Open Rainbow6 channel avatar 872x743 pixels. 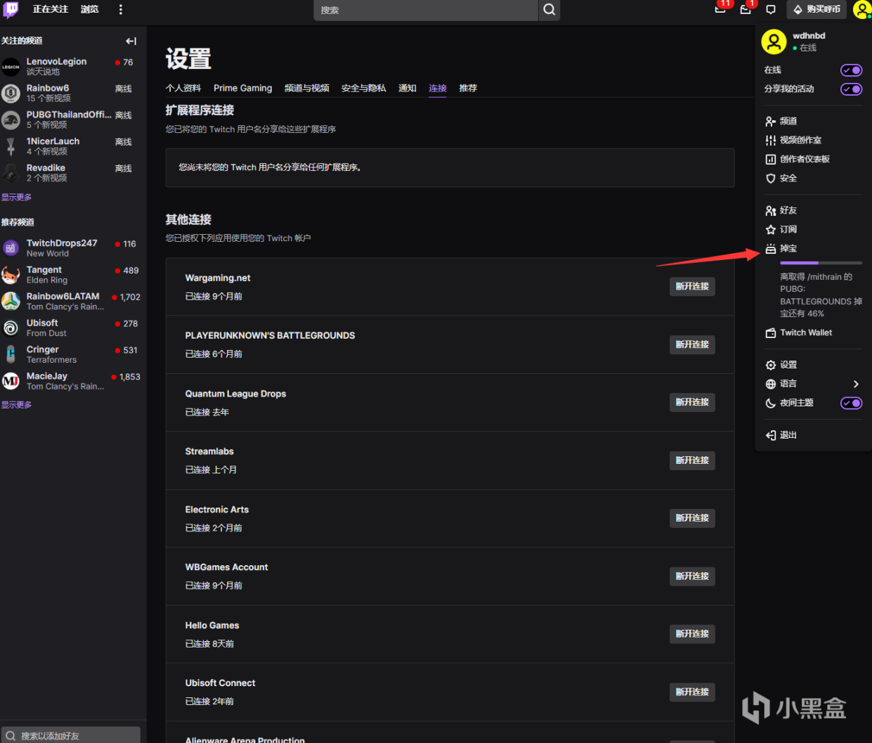click(x=11, y=93)
